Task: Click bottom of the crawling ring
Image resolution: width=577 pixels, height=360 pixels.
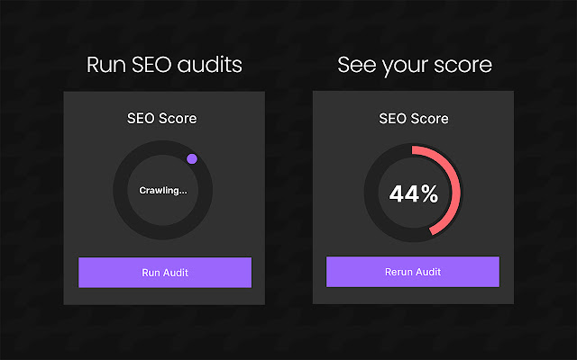Action: (x=163, y=234)
